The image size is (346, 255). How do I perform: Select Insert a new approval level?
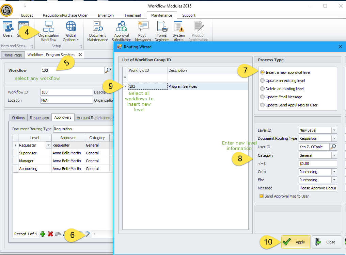(x=262, y=72)
